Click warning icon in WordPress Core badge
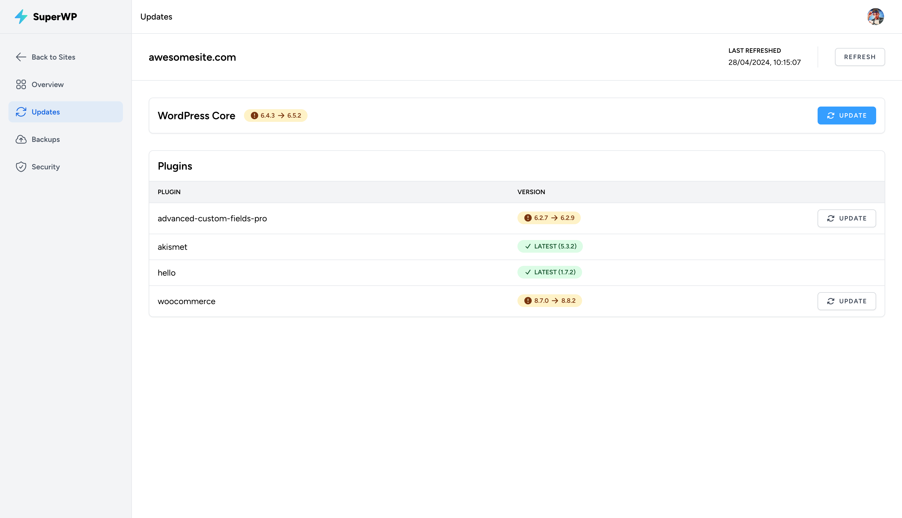This screenshot has height=518, width=902. 254,115
